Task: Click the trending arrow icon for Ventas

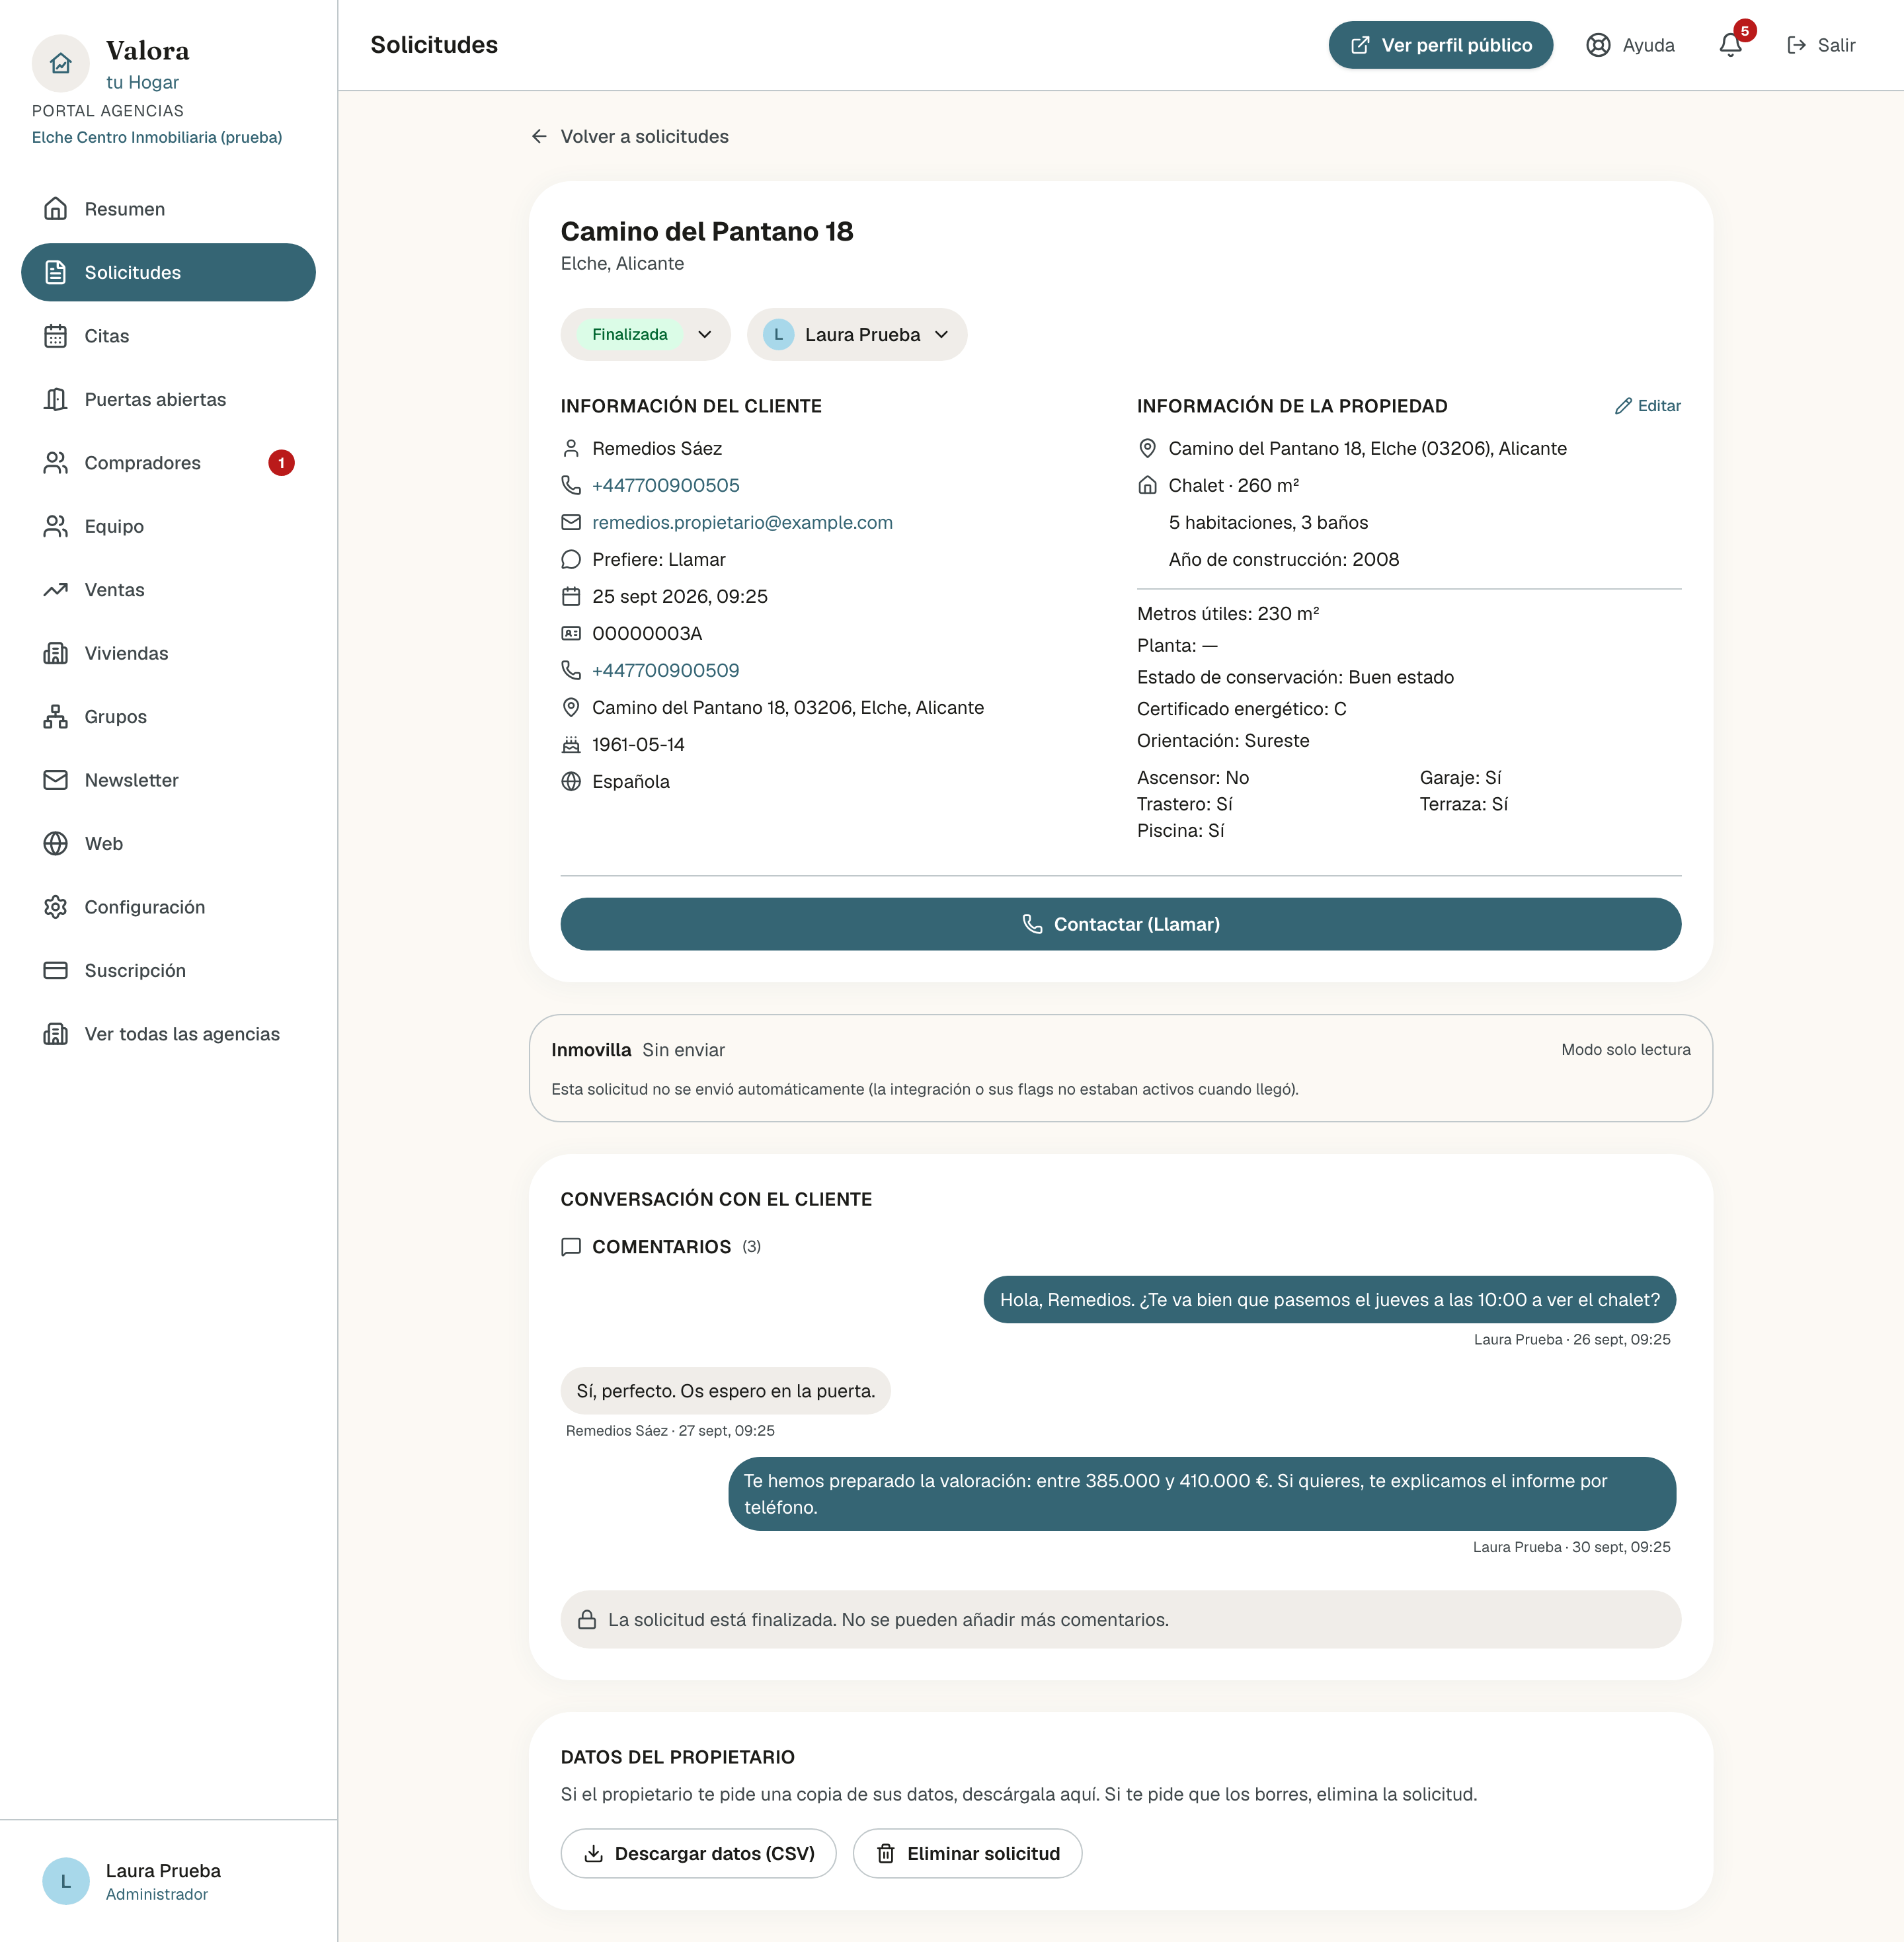Action: [56, 590]
